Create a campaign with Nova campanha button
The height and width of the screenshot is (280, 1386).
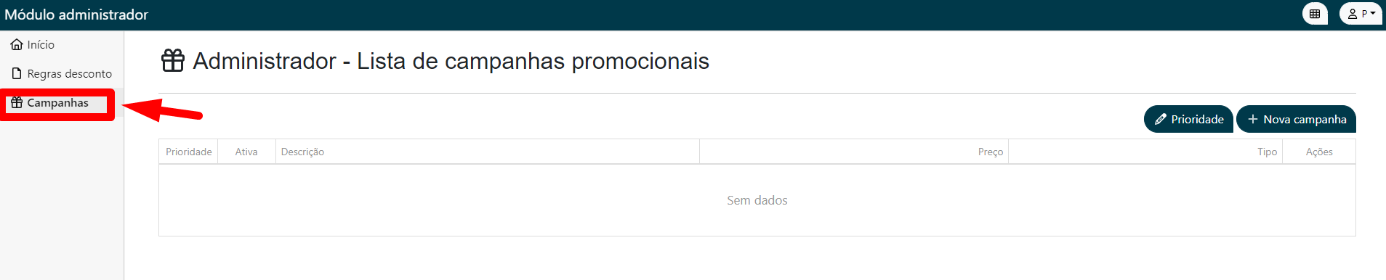pyautogui.click(x=1296, y=119)
